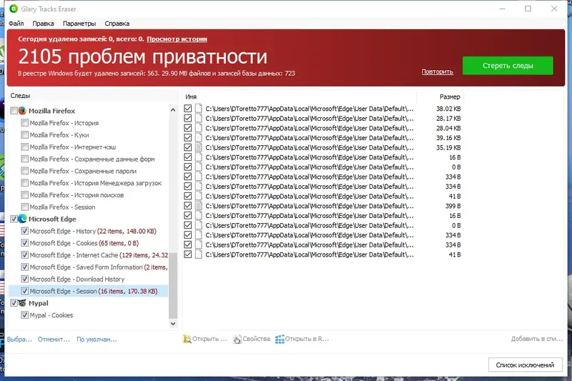Sort by the Имя column header

[x=299, y=97]
